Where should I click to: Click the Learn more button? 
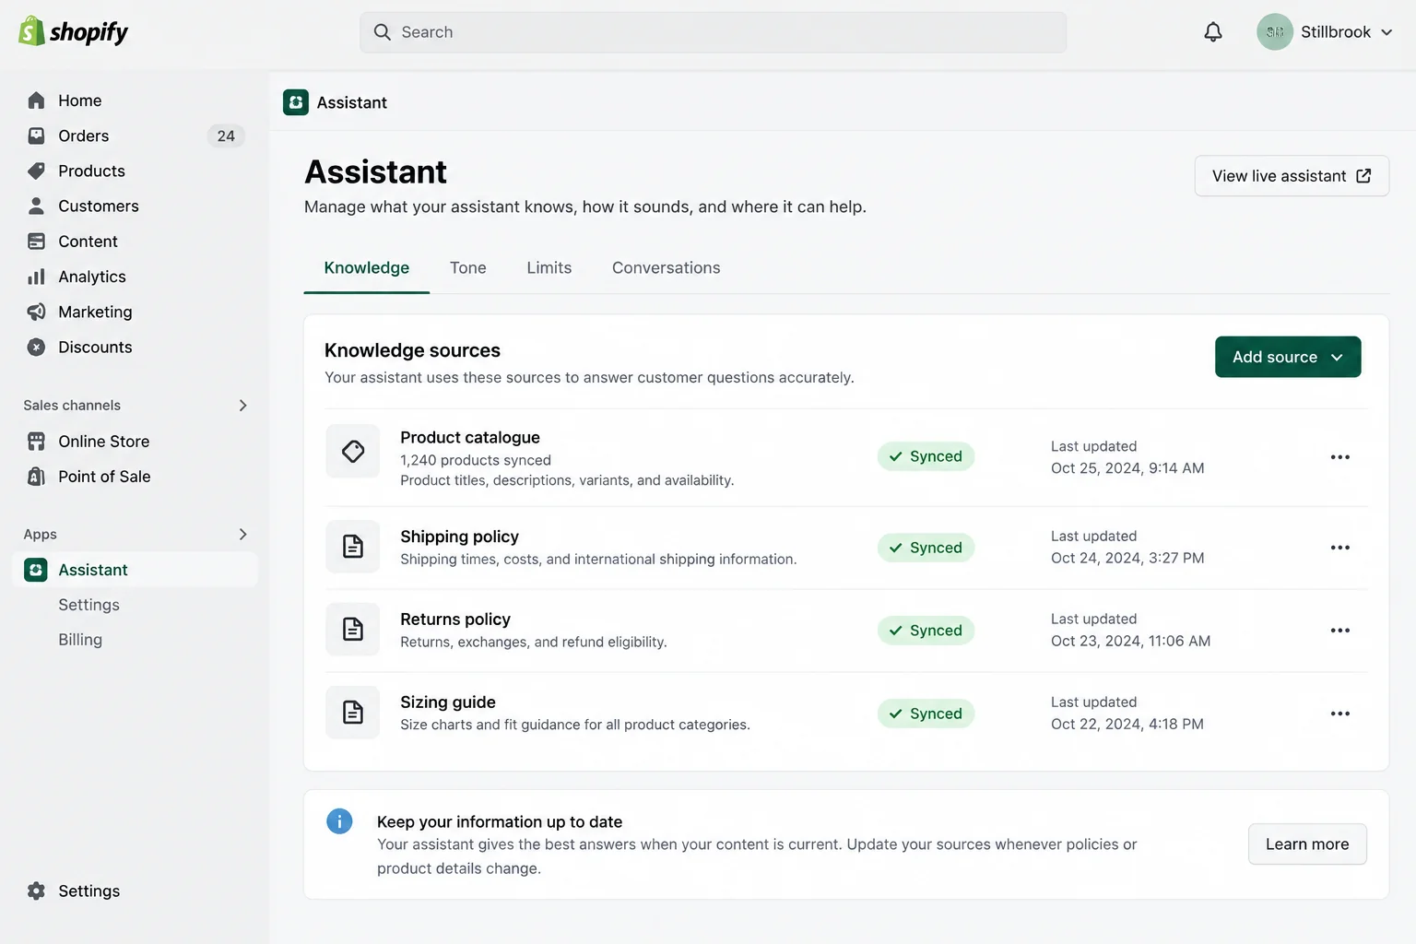(x=1306, y=844)
